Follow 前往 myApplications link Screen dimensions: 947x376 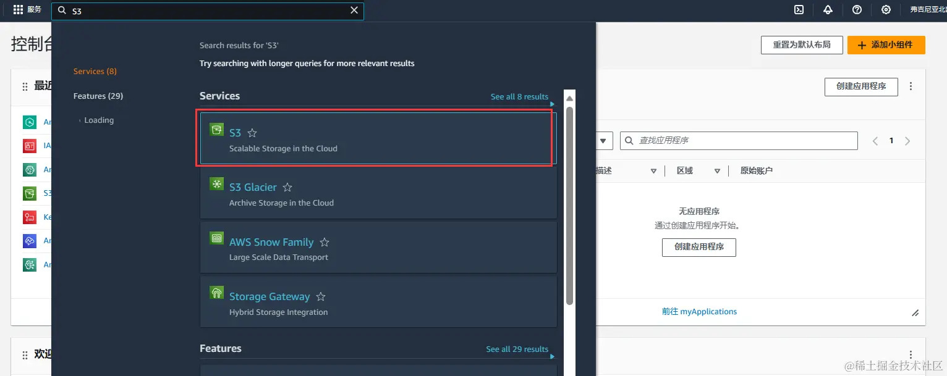pos(699,312)
